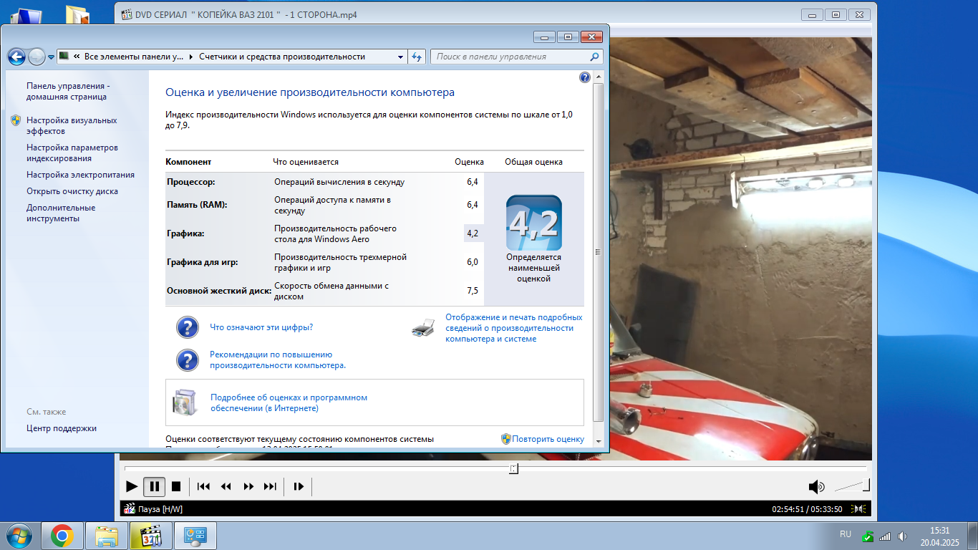Click the 4,2 base score badge
The image size is (978, 550).
[533, 223]
